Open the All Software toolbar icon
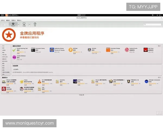163x130 pixels. tap(13, 24)
